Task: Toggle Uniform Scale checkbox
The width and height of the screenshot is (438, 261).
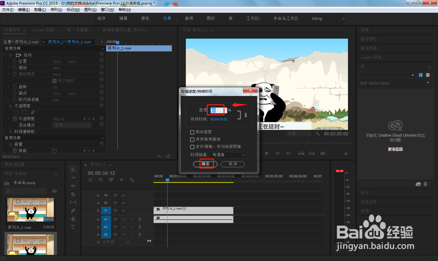Action: tap(54, 81)
